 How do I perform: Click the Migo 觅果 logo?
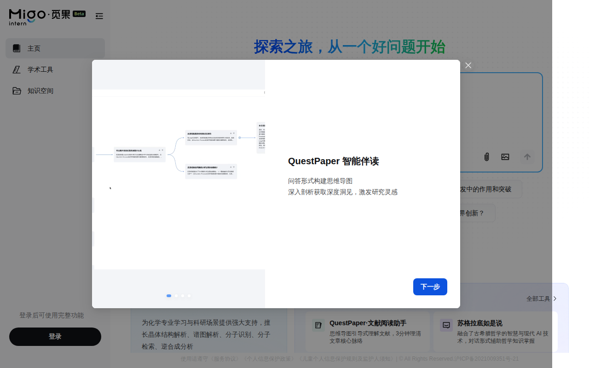(40, 16)
